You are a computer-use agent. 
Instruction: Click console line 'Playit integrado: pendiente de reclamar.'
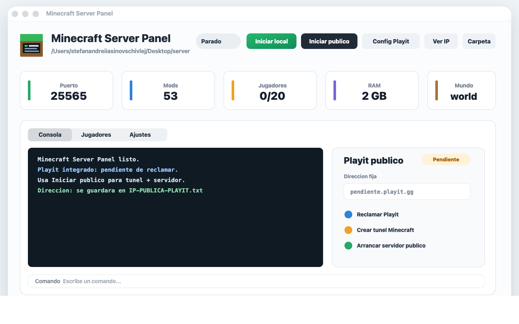coord(108,170)
